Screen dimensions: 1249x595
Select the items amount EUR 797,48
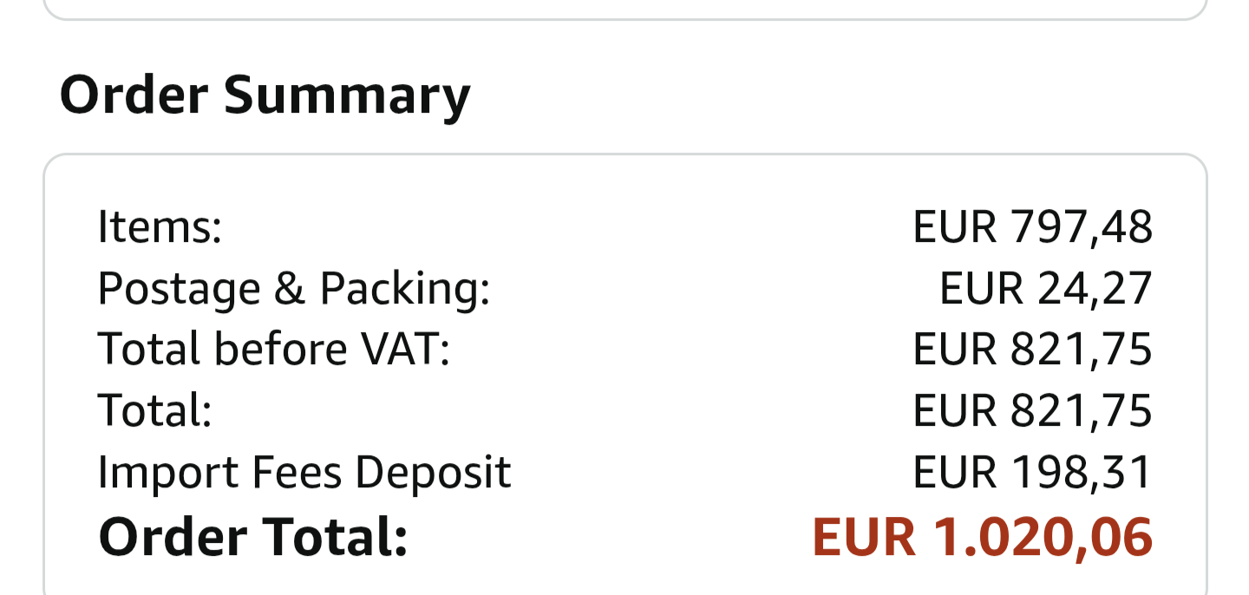pyautogui.click(x=1032, y=226)
